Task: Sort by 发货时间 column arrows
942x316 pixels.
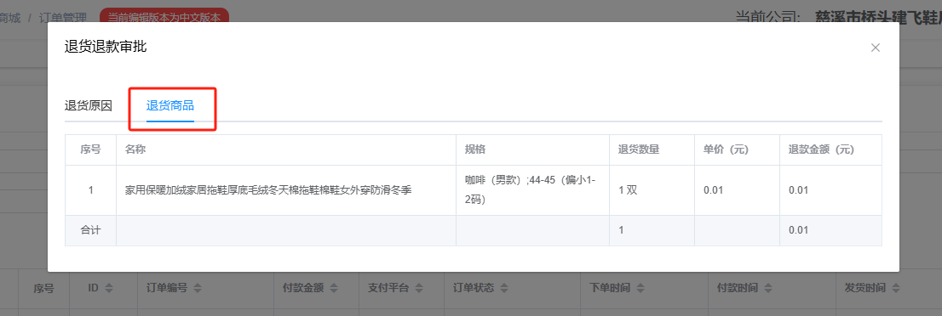Action: tap(896, 289)
